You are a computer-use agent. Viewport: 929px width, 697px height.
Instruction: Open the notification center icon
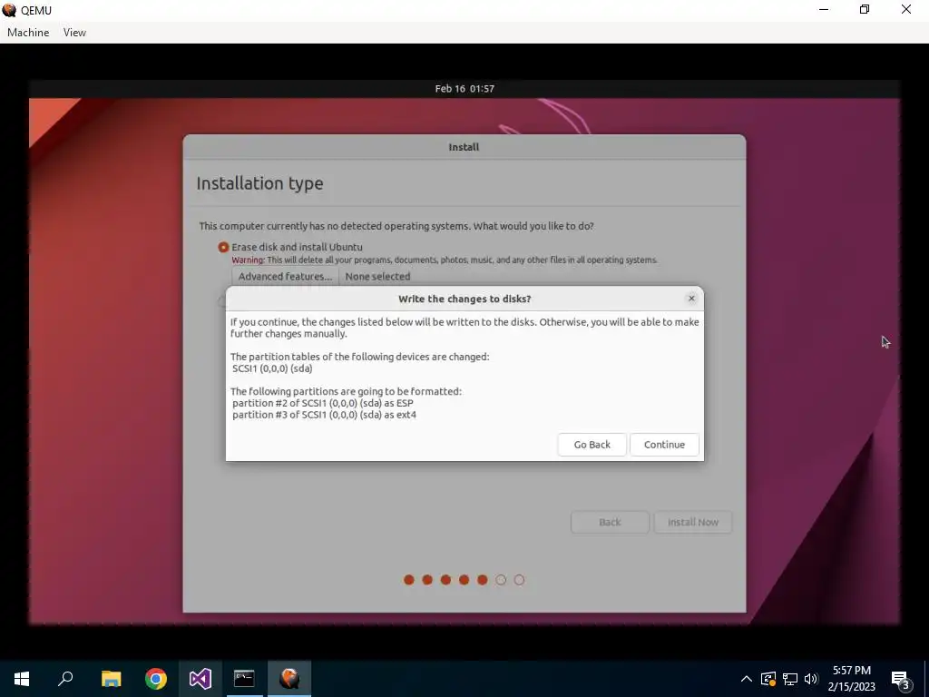pos(901,679)
